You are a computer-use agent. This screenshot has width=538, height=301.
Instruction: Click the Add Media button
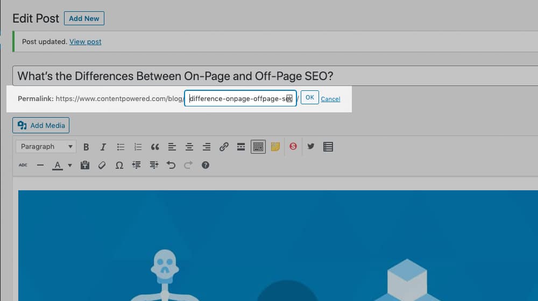[x=41, y=125]
